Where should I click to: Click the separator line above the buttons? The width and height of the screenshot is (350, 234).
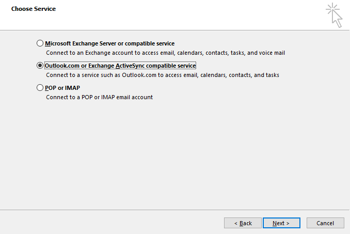[175, 210]
